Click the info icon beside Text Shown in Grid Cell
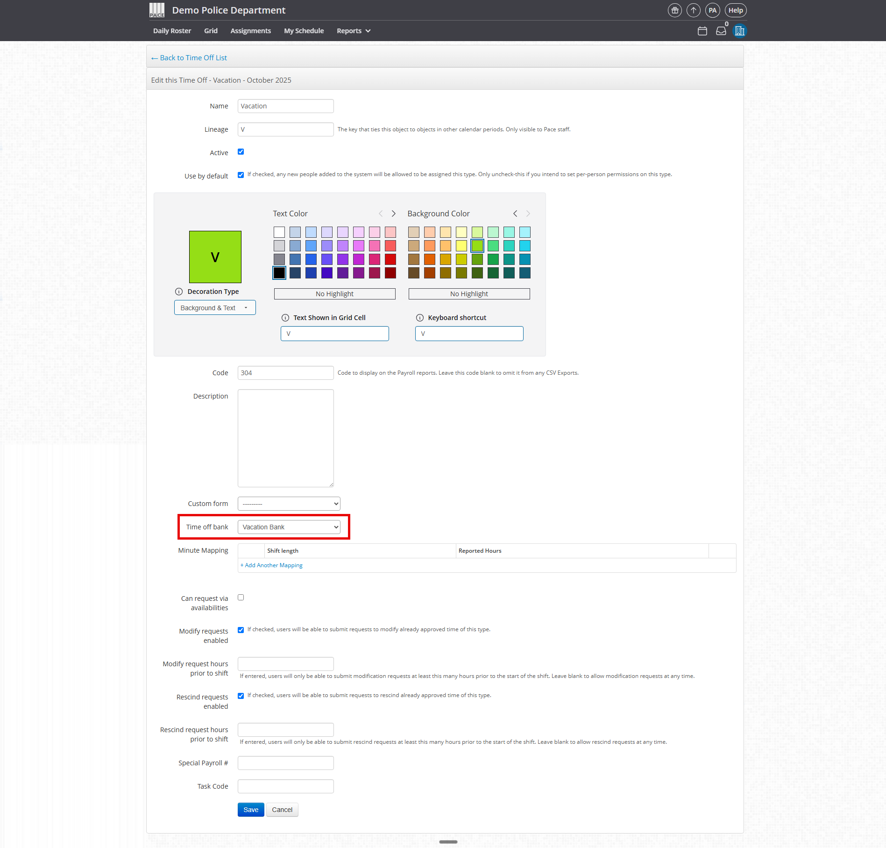 (x=285, y=318)
